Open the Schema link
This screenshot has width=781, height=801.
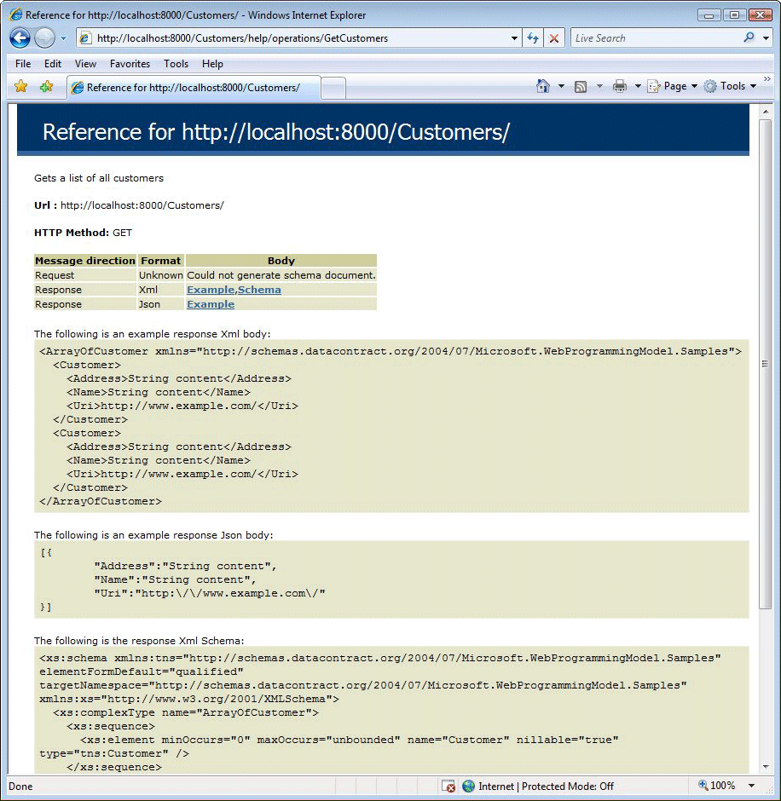coord(260,290)
